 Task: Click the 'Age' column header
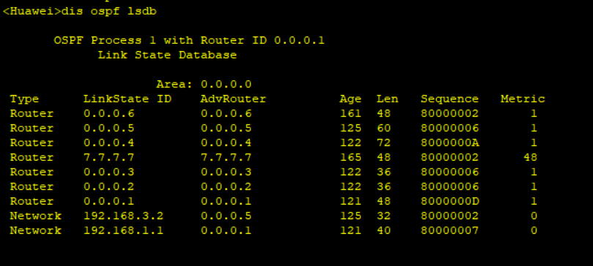click(x=350, y=99)
